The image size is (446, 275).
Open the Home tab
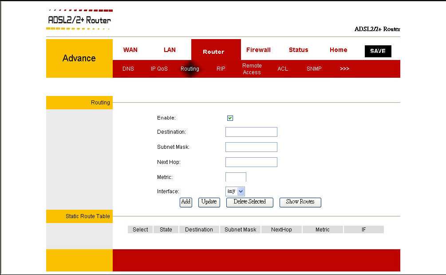coord(338,50)
